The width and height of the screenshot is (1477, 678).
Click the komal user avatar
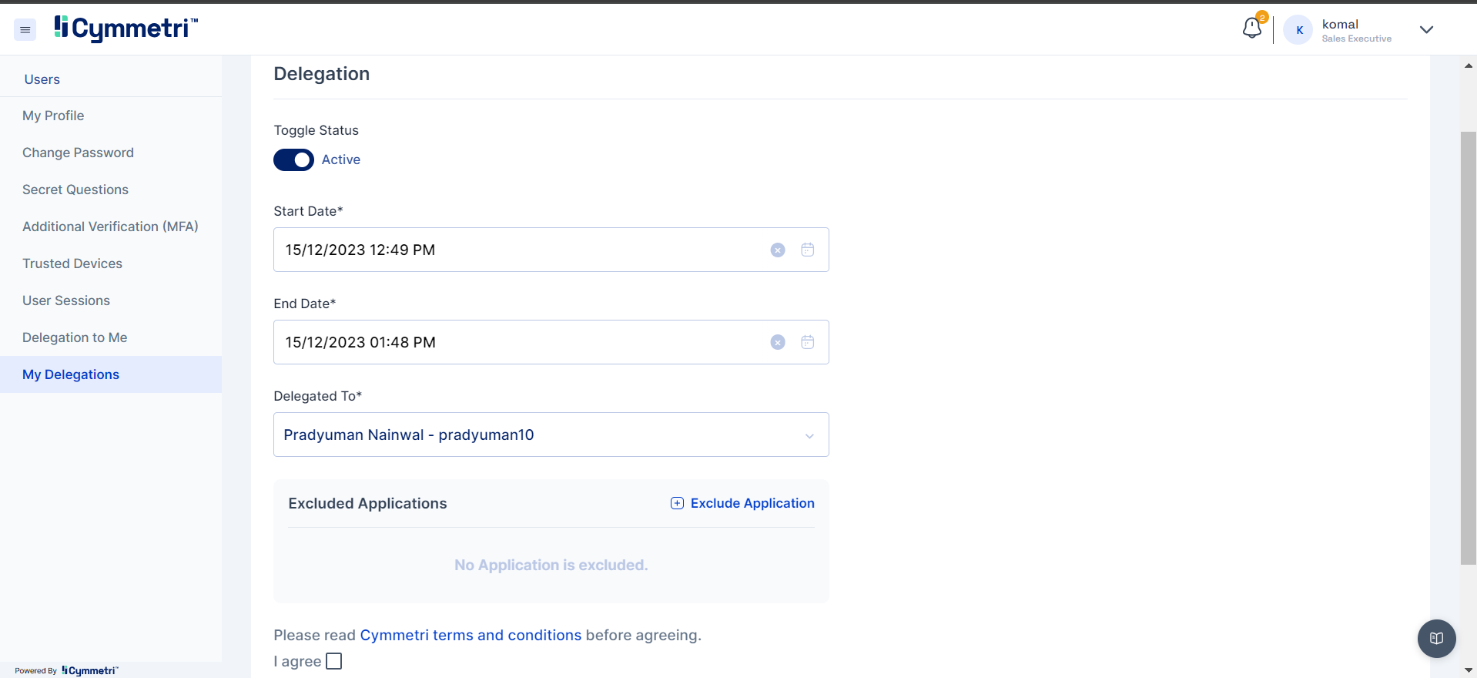pos(1298,30)
